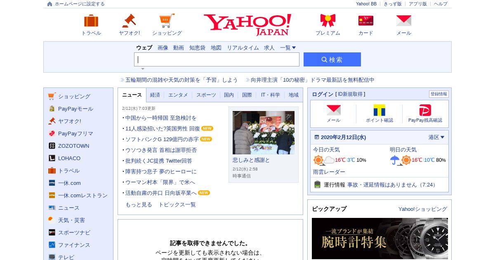Click in the main search input field
Image resolution: width=495 pixels, height=260 pixels.
(x=217, y=59)
